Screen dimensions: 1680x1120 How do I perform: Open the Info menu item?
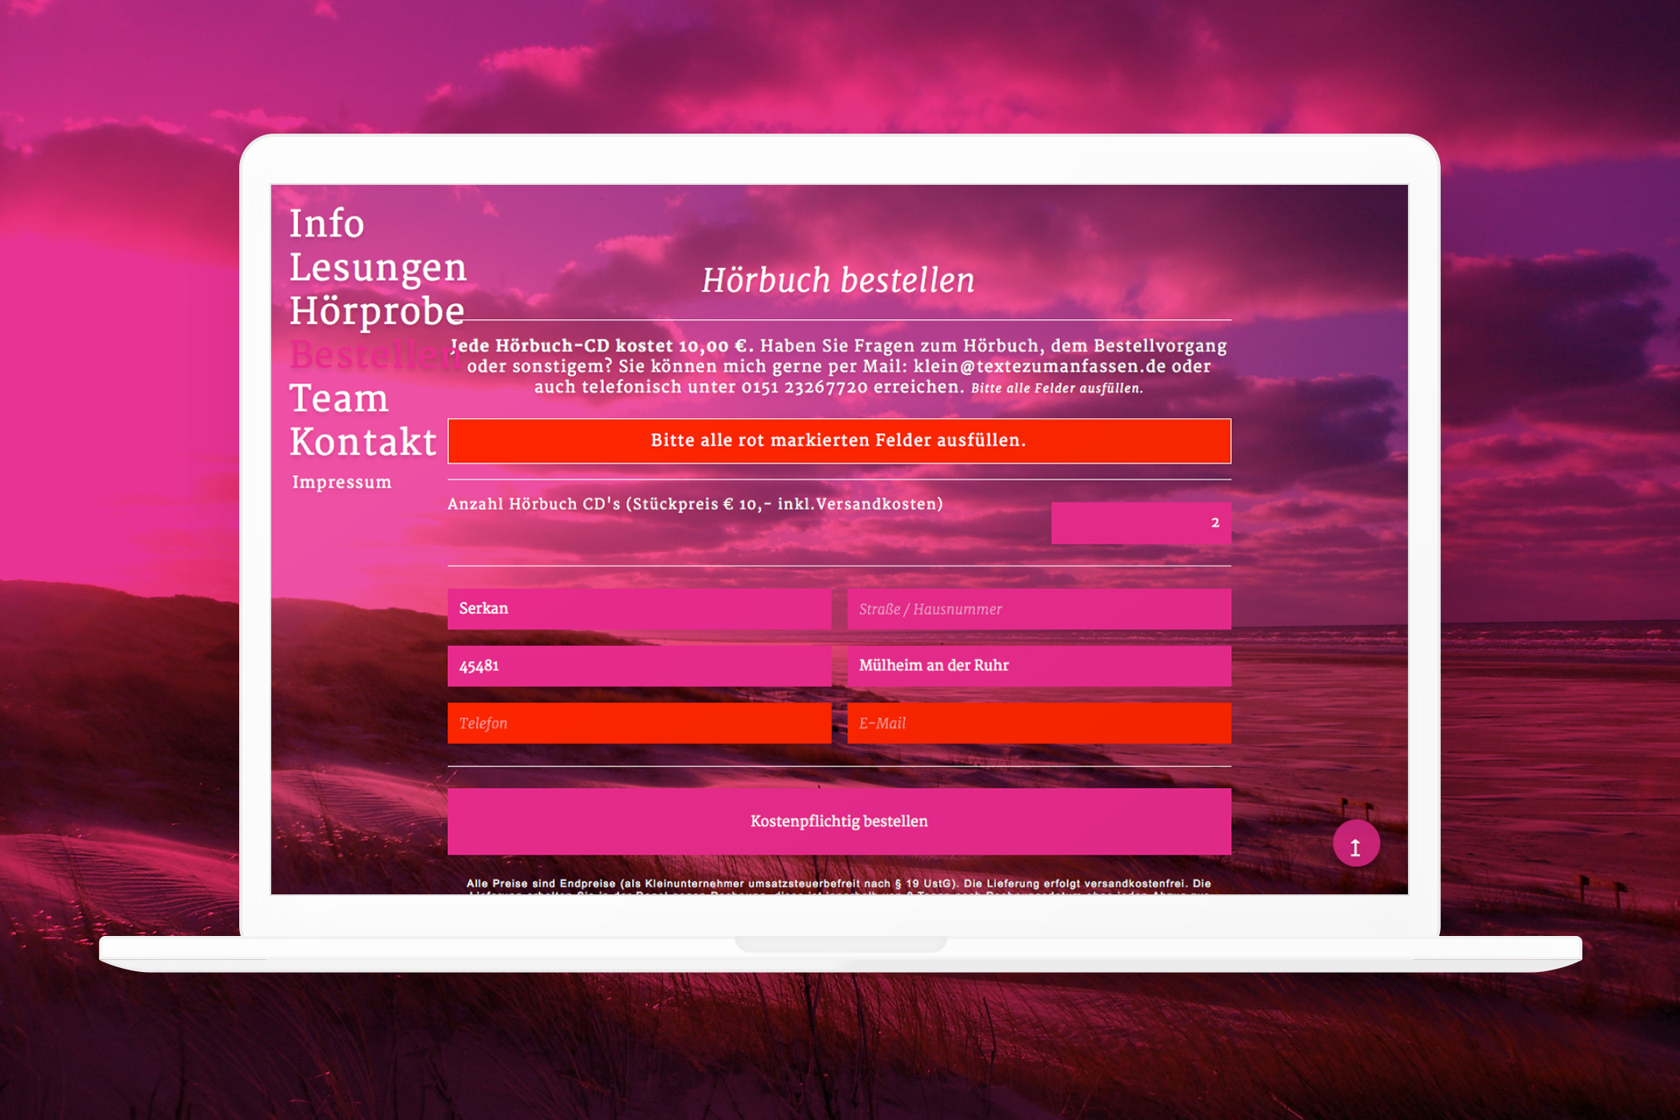pyautogui.click(x=326, y=223)
